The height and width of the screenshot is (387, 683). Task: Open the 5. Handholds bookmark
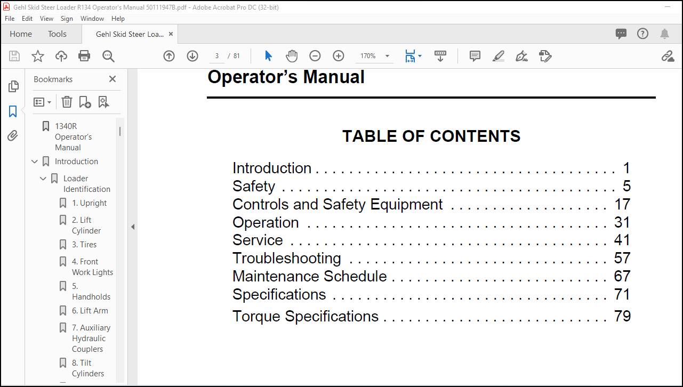pos(91,292)
